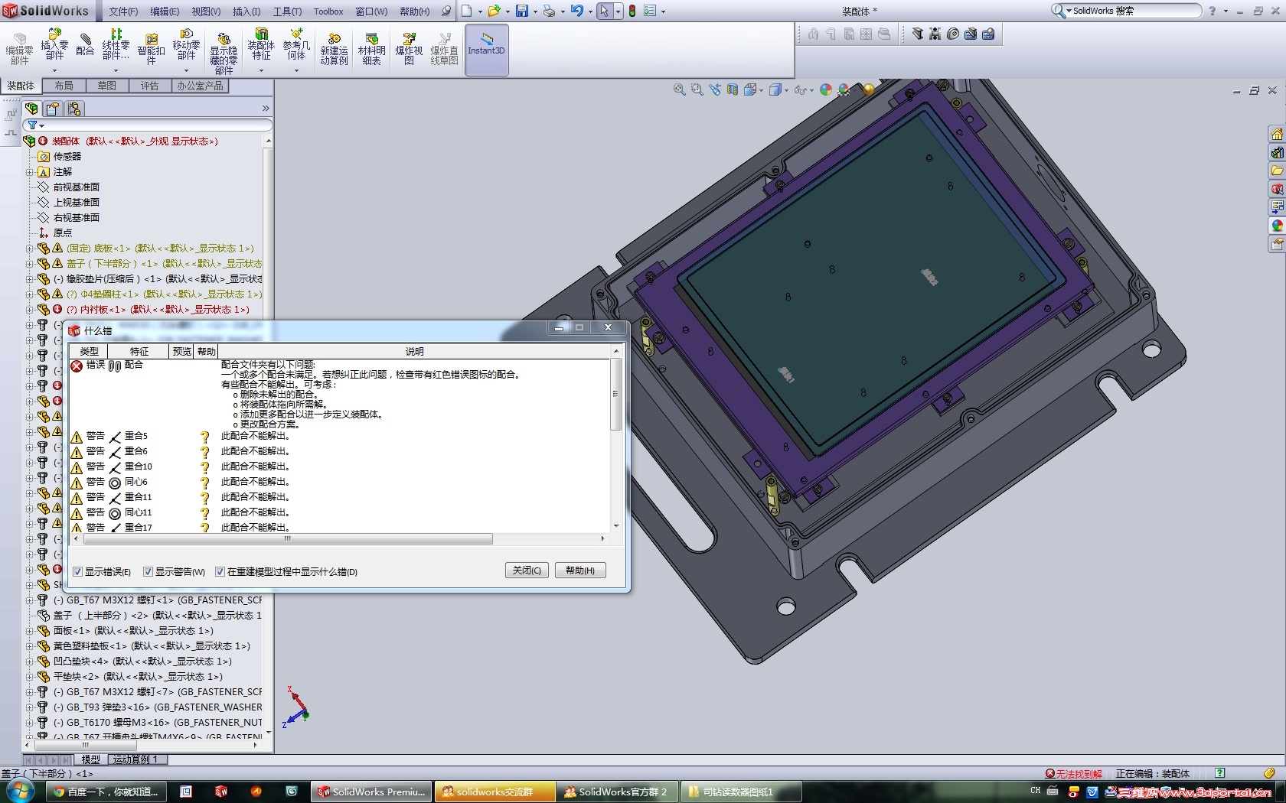Open the ConfigurationManager tab icon
The image size is (1286, 803).
tap(74, 109)
